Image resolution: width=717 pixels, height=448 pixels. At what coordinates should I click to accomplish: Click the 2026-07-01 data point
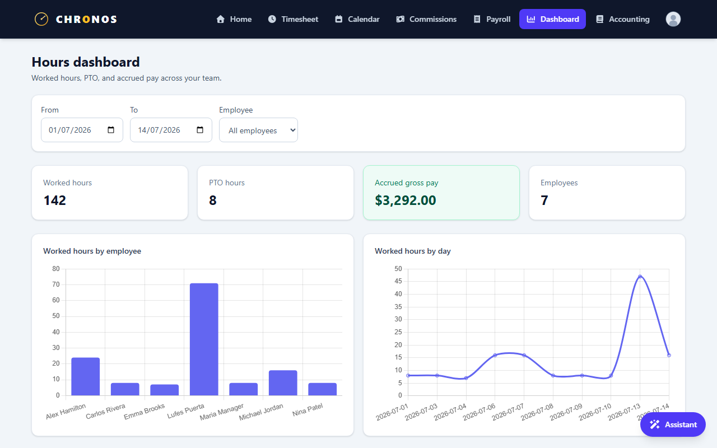coord(408,375)
